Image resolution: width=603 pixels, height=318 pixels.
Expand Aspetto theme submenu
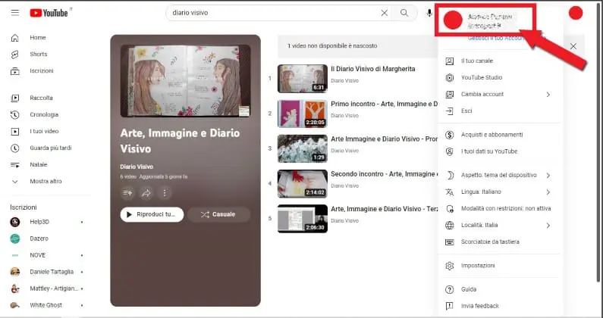pos(501,175)
